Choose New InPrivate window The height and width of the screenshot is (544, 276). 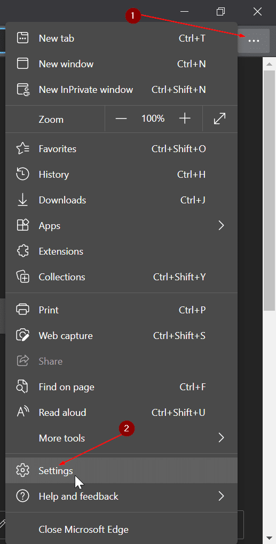(x=121, y=90)
